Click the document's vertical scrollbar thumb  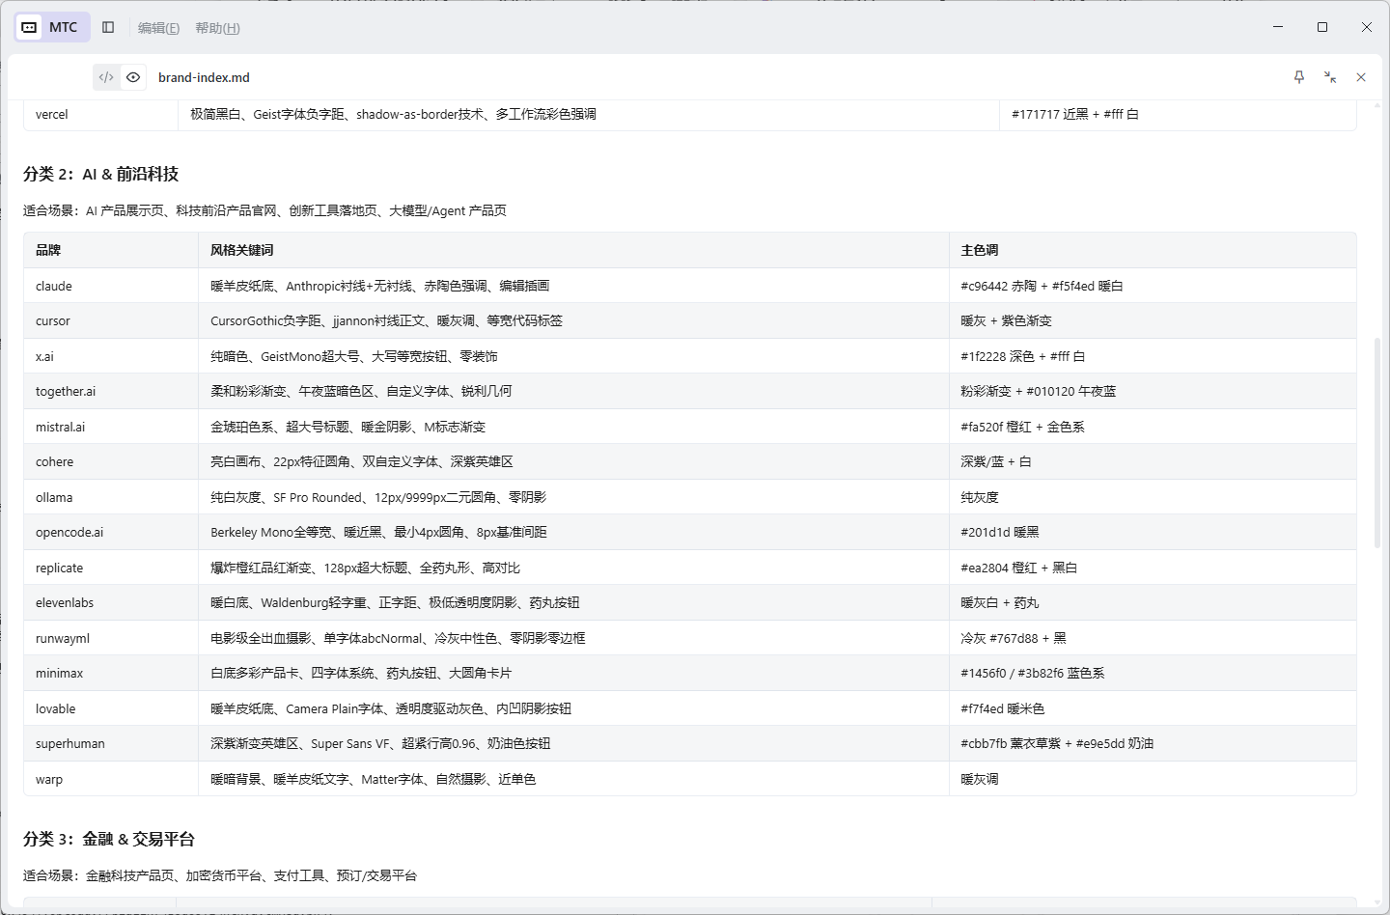click(x=1377, y=443)
